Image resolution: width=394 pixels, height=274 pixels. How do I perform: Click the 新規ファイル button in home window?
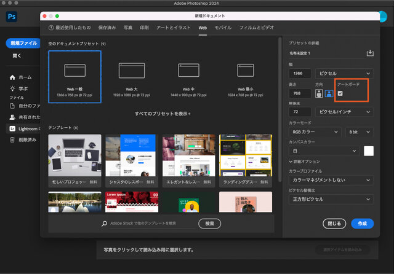point(23,43)
